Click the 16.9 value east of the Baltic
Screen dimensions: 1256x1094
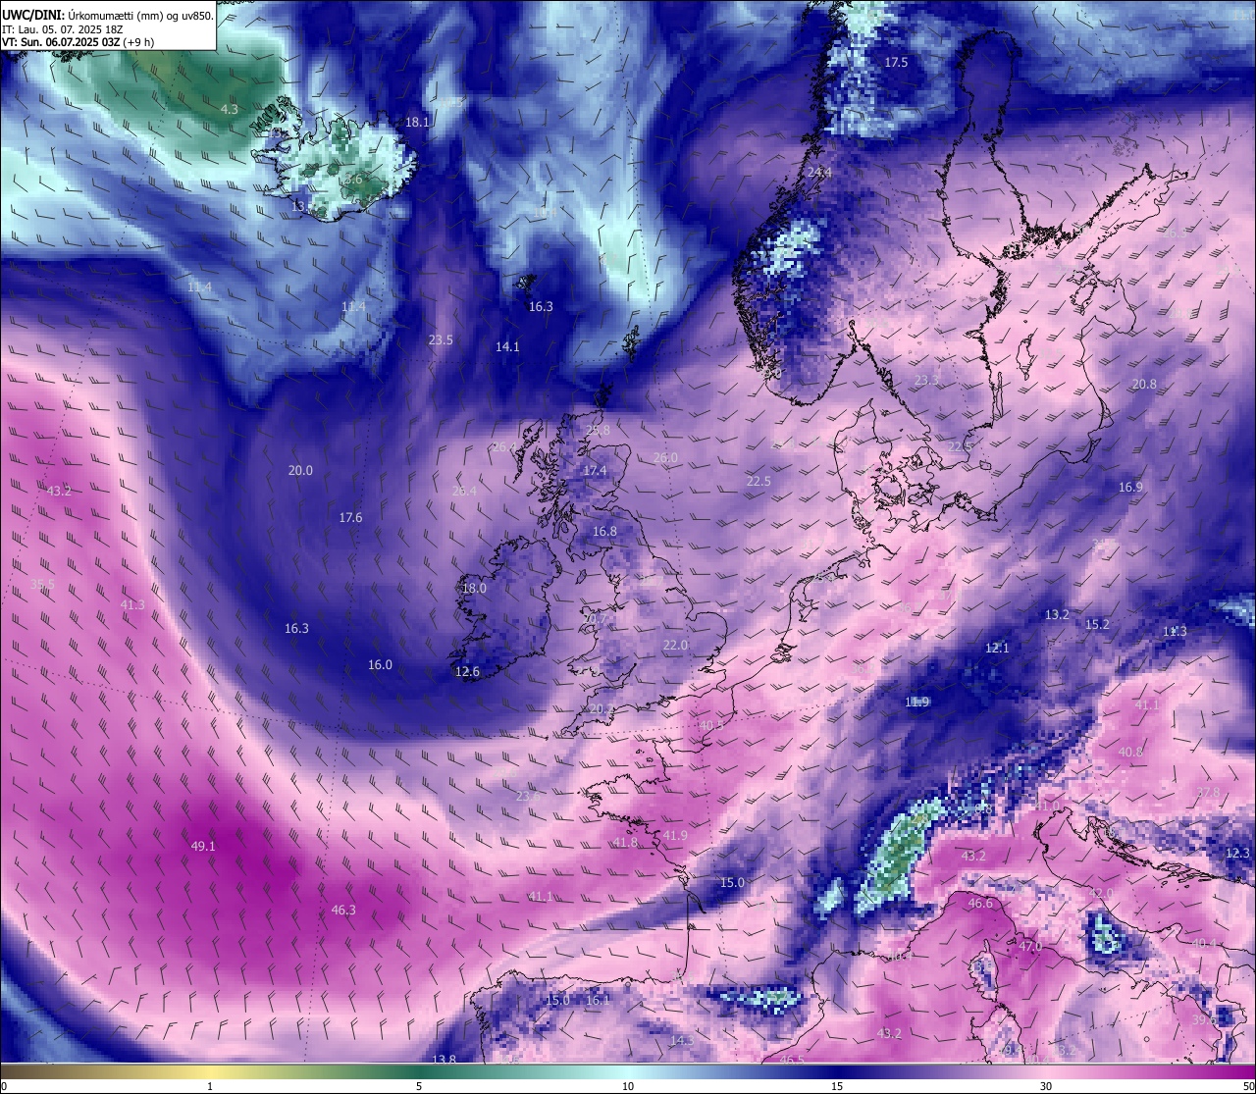[x=1130, y=487]
